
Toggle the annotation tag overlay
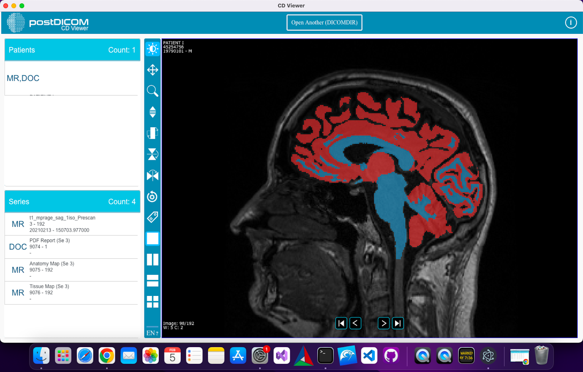(152, 217)
